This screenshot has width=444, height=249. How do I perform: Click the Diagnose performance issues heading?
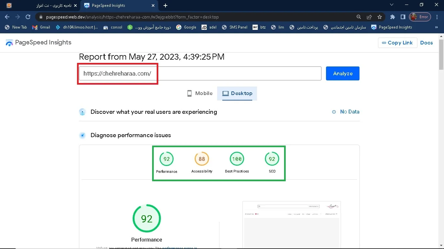coord(131,135)
